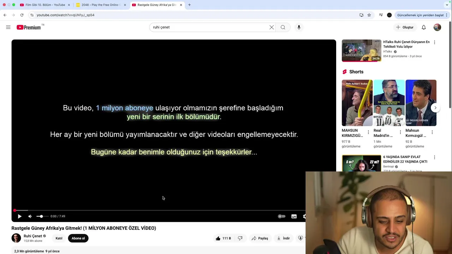Viewport: 452px width, 254px height.
Task: Open Chrome profile circle icon
Action: tap(389, 15)
